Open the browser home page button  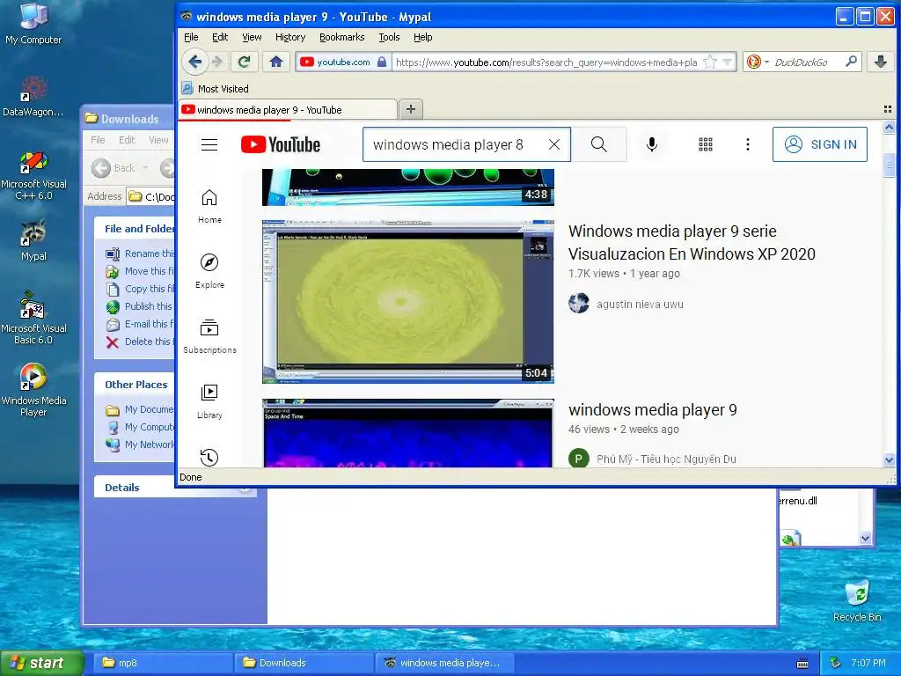pyautogui.click(x=275, y=62)
